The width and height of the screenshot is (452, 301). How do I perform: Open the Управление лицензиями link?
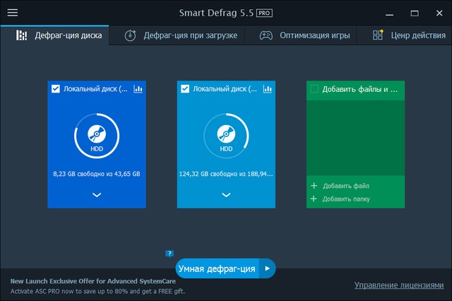click(x=398, y=285)
